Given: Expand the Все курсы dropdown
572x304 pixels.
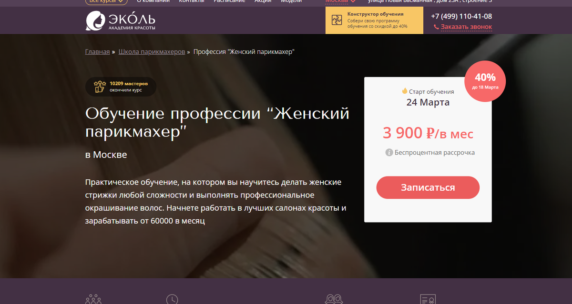Looking at the screenshot, I should pyautogui.click(x=107, y=1).
